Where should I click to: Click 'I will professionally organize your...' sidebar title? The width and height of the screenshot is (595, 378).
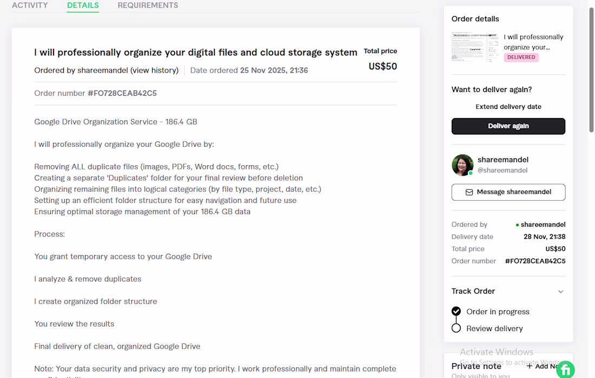pyautogui.click(x=533, y=42)
